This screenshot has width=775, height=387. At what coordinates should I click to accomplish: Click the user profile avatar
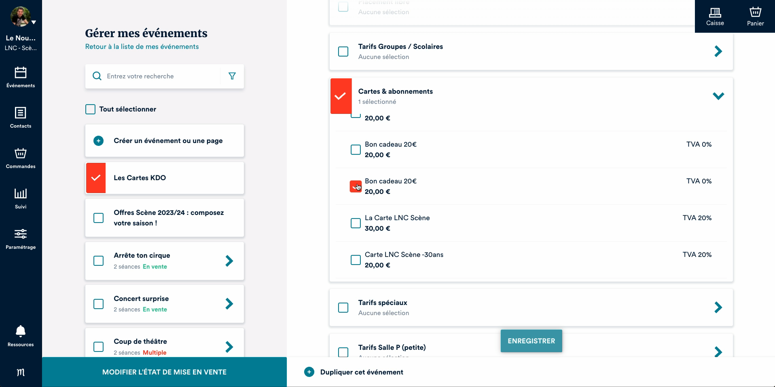20,17
